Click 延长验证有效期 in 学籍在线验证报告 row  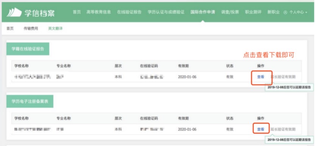(x=283, y=77)
